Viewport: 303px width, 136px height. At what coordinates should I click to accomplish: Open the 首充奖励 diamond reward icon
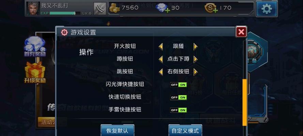click(x=35, y=47)
